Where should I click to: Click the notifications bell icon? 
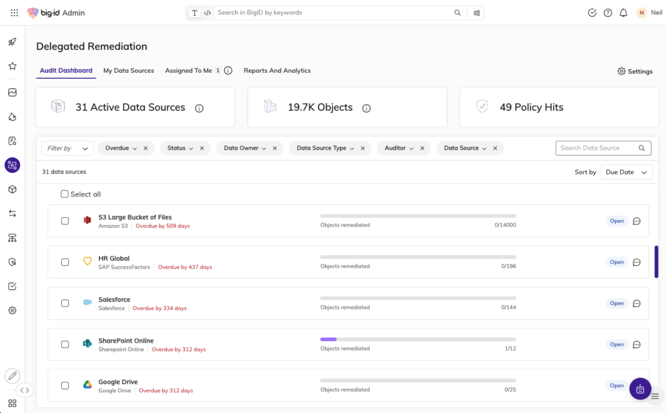[623, 13]
